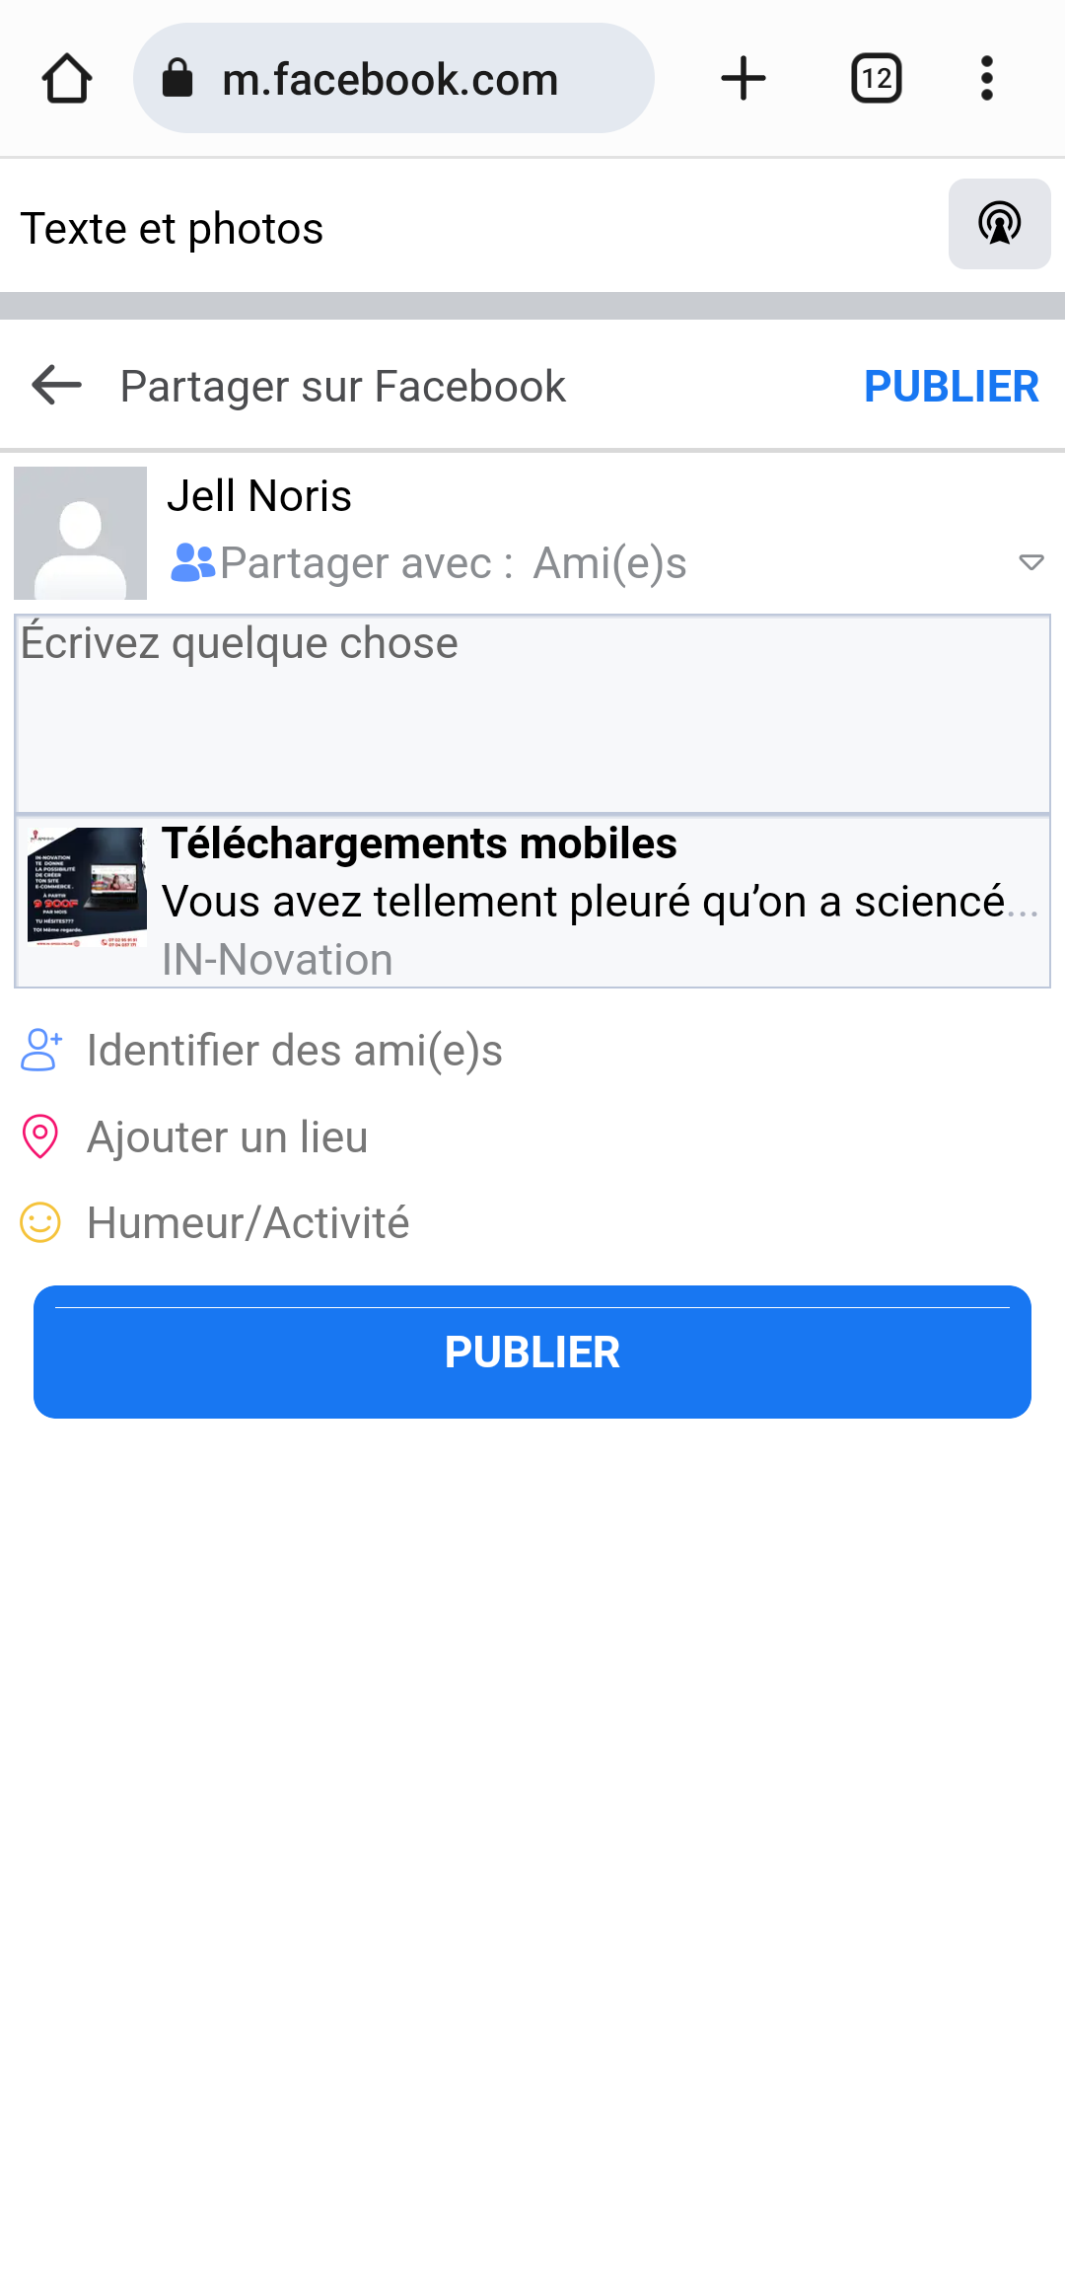Tap Jell Noris profile picture
This screenshot has height=2269, width=1065.
tap(81, 533)
